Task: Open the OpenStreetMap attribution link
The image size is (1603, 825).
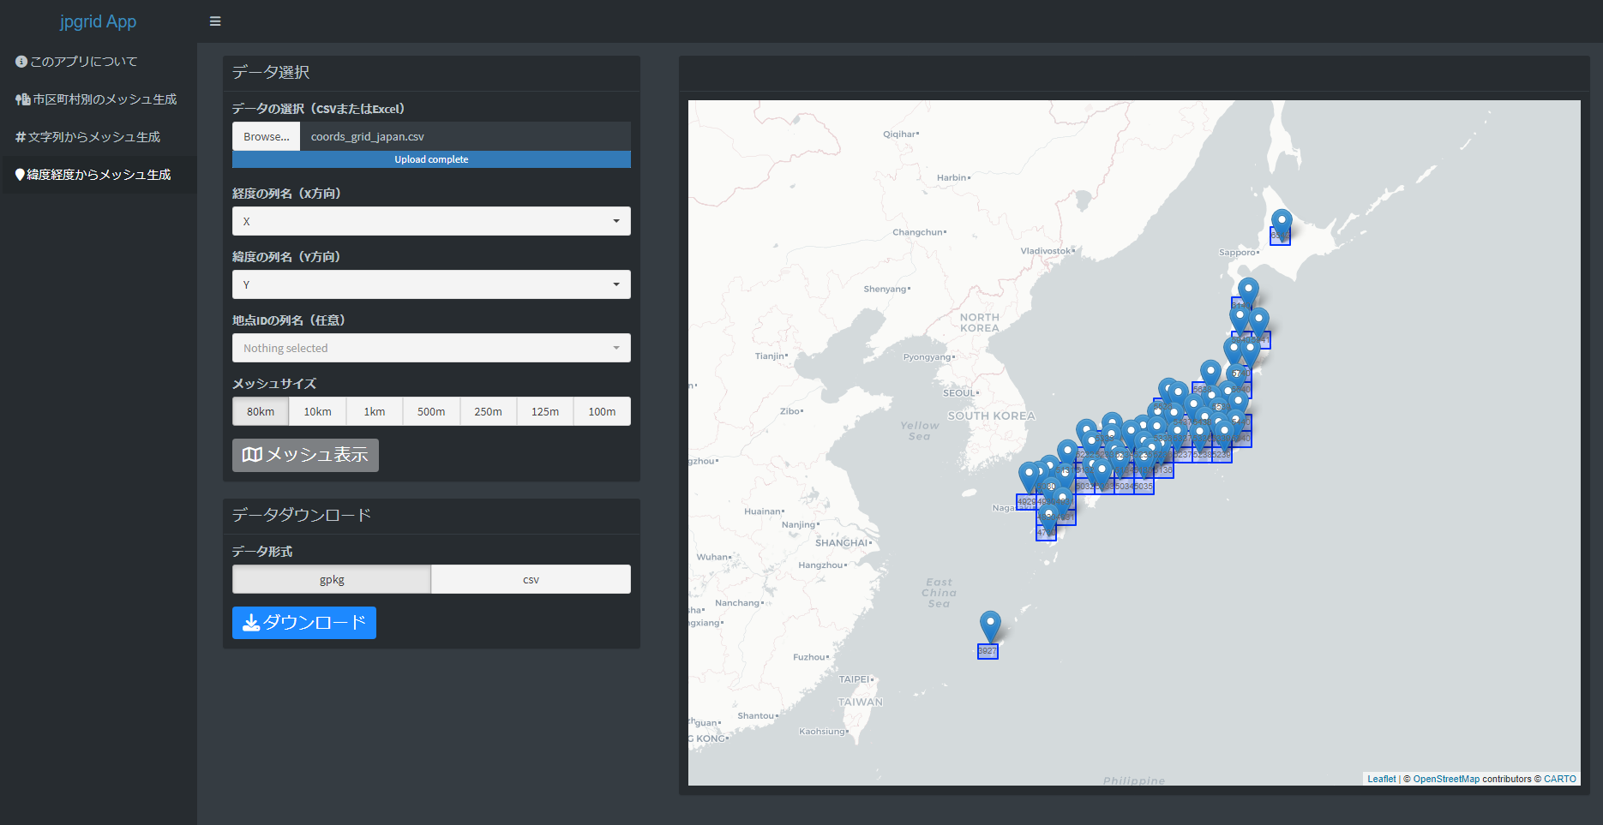Action: coord(1446,779)
